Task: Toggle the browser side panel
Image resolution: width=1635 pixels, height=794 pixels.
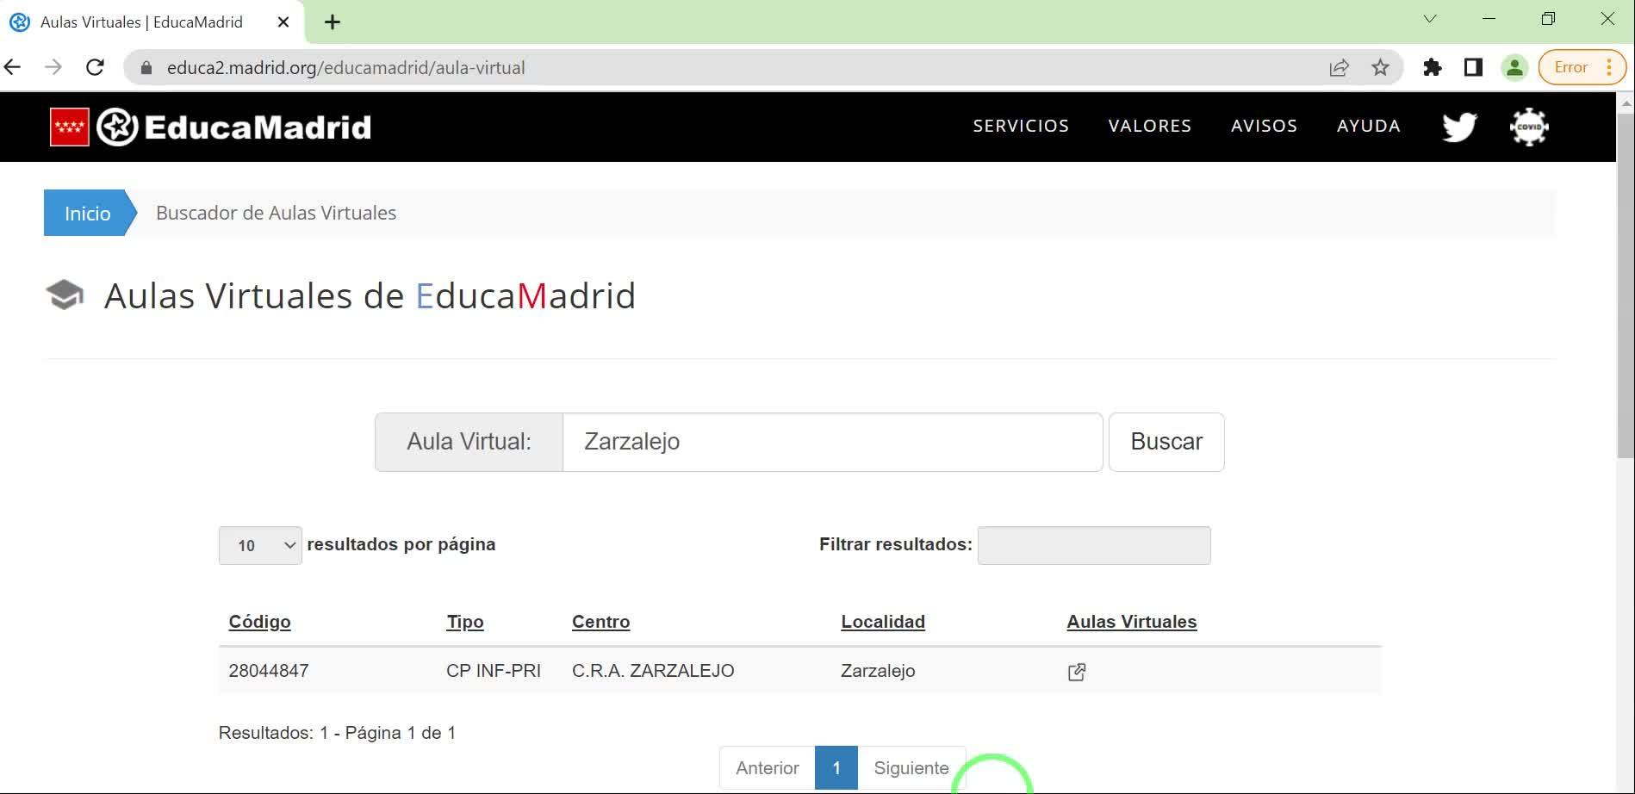Action: click(1473, 68)
